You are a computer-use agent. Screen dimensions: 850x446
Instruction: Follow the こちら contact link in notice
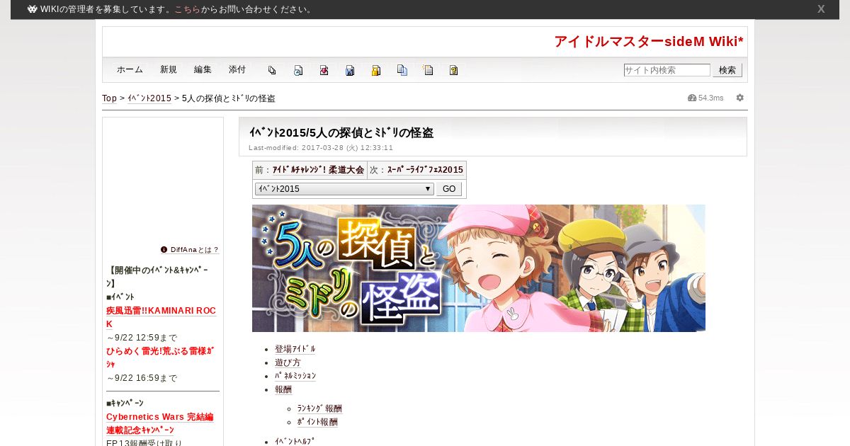pyautogui.click(x=188, y=9)
